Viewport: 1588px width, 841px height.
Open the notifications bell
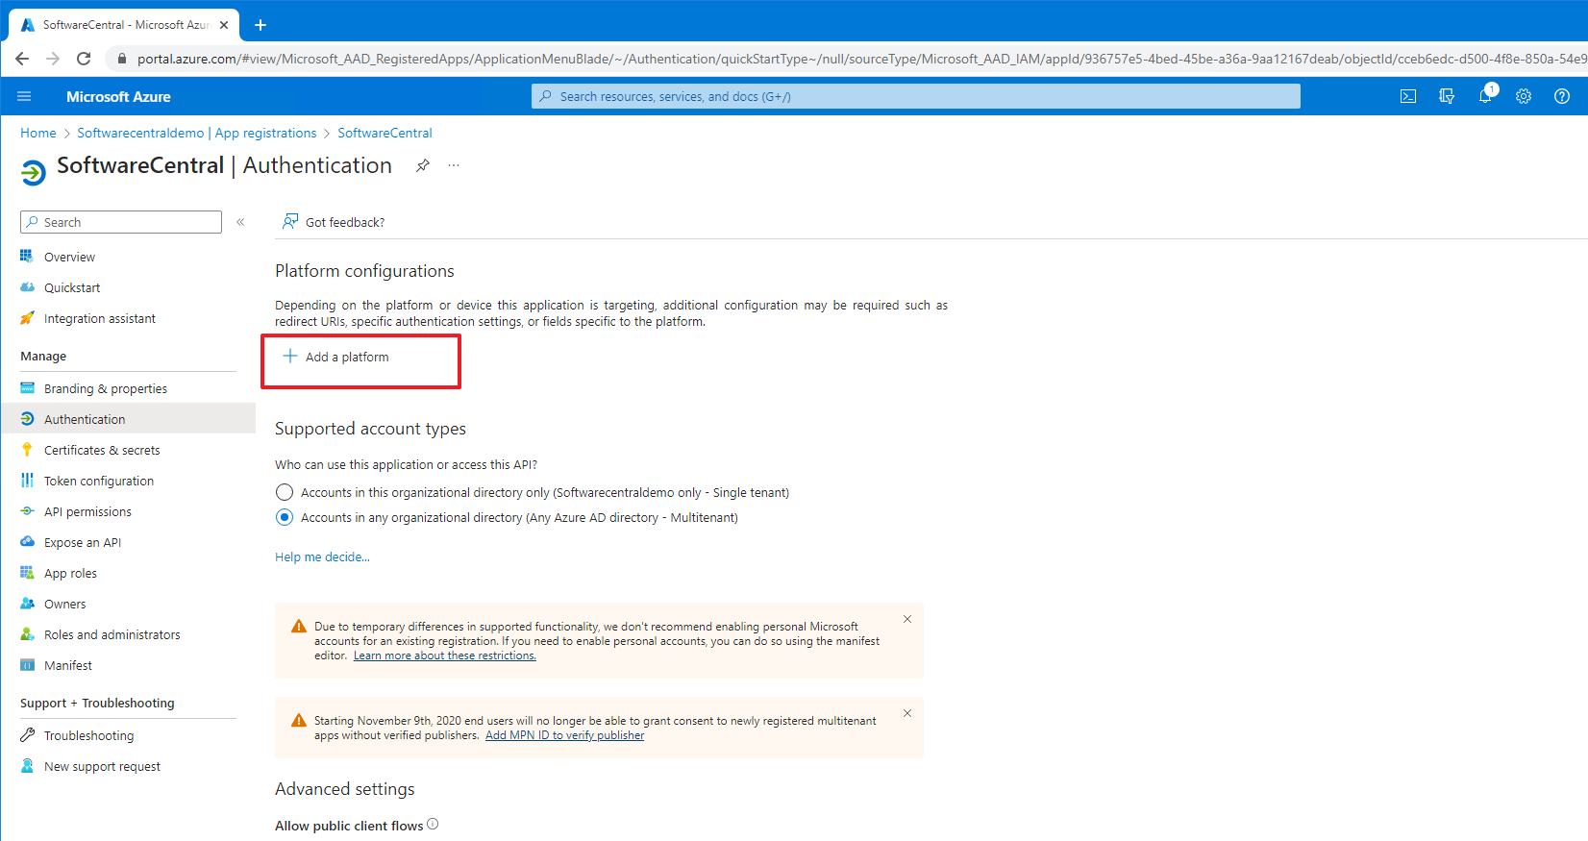(1485, 96)
